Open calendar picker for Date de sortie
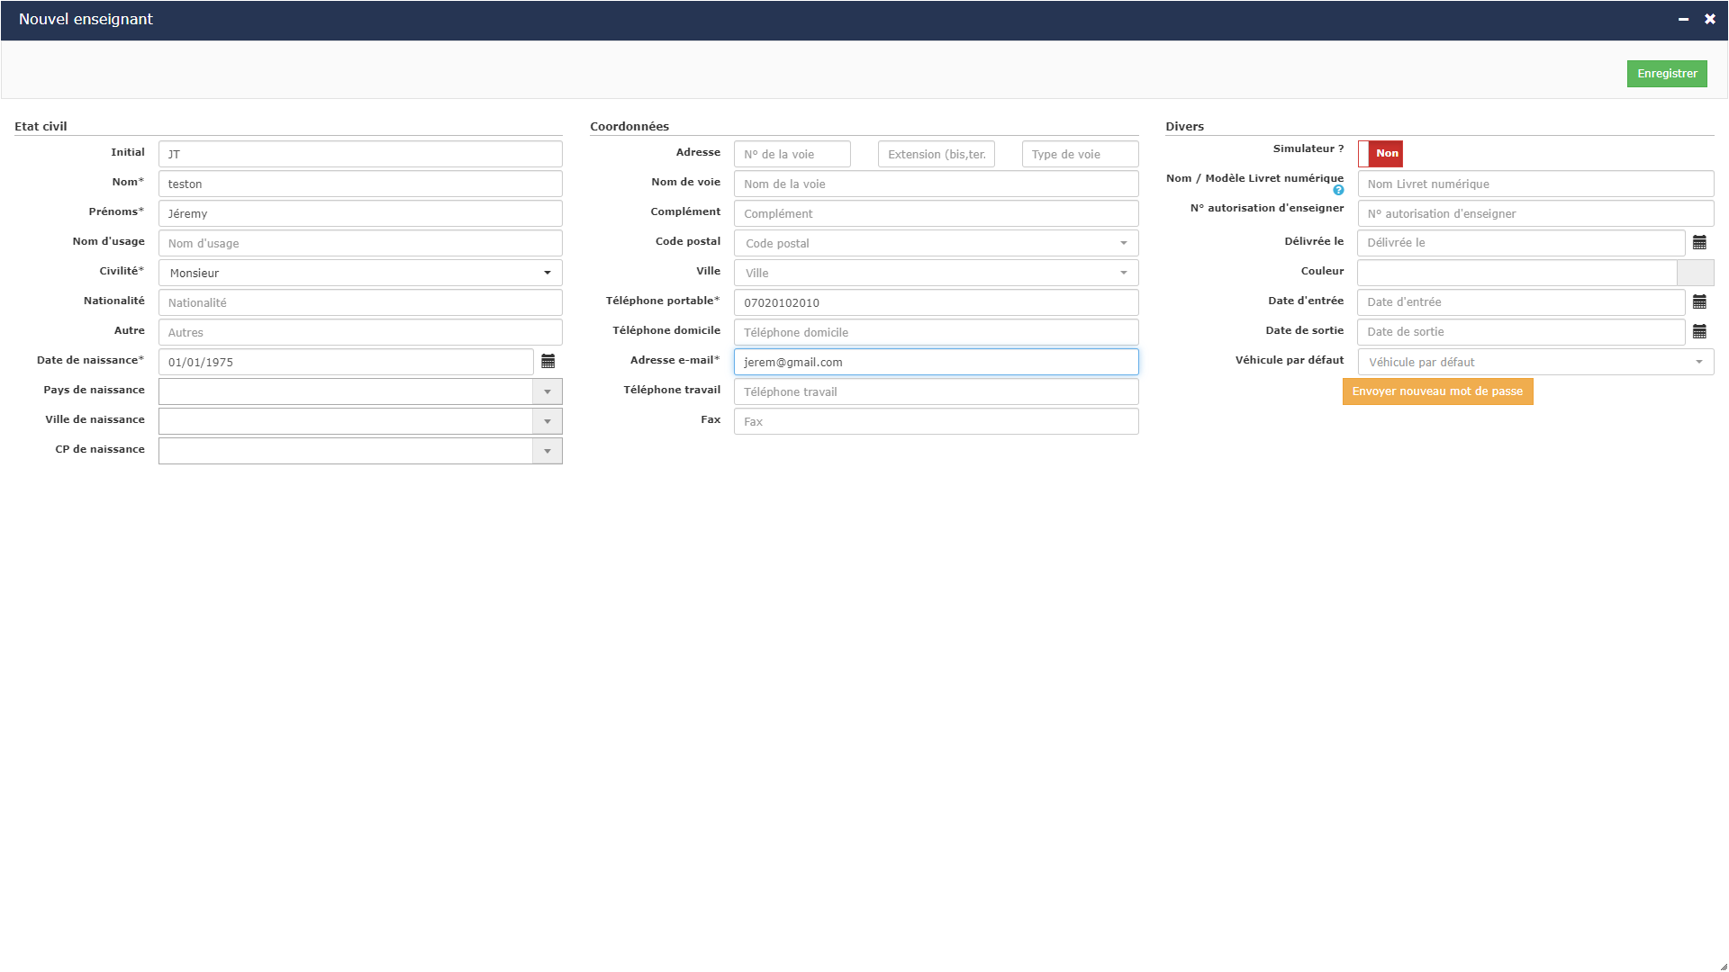1729x972 pixels. [1699, 332]
